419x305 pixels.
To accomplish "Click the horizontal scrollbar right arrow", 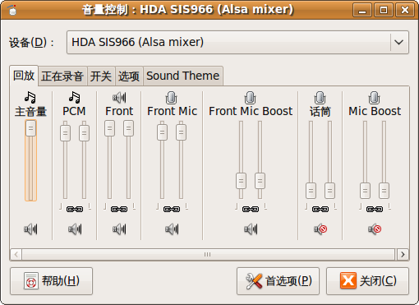I will click(x=403, y=255).
